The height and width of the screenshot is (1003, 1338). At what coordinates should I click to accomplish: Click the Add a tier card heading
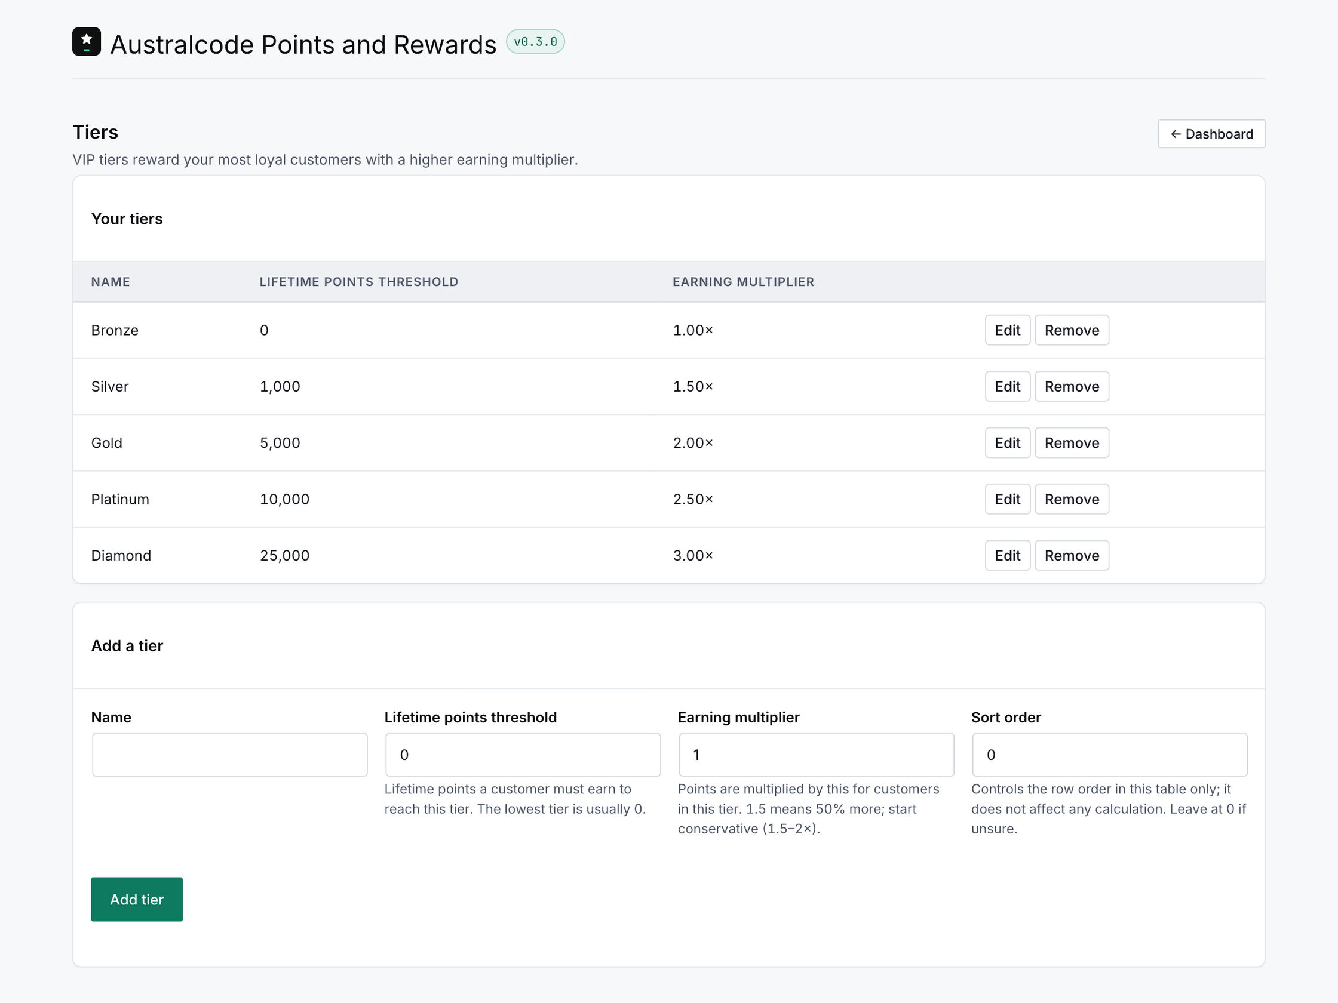click(x=127, y=646)
